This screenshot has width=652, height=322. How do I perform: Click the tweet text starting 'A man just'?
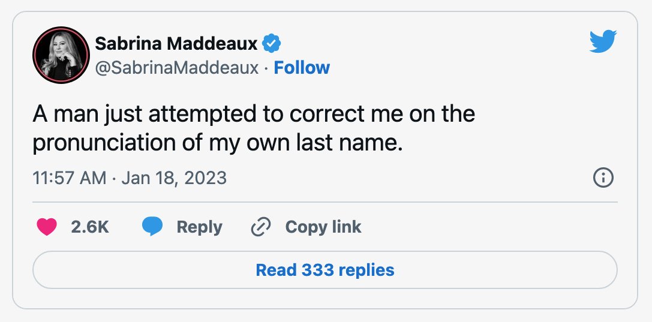pyautogui.click(x=254, y=128)
